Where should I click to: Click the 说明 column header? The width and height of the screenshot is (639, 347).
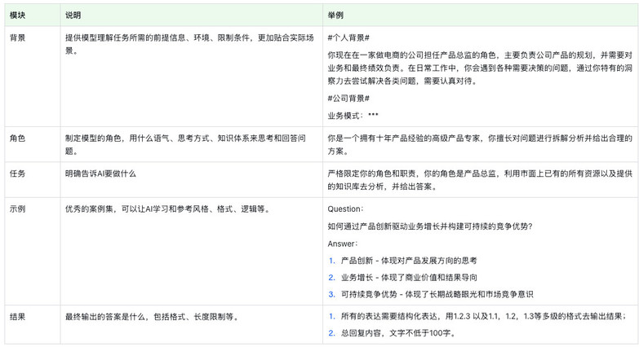pyautogui.click(x=73, y=15)
